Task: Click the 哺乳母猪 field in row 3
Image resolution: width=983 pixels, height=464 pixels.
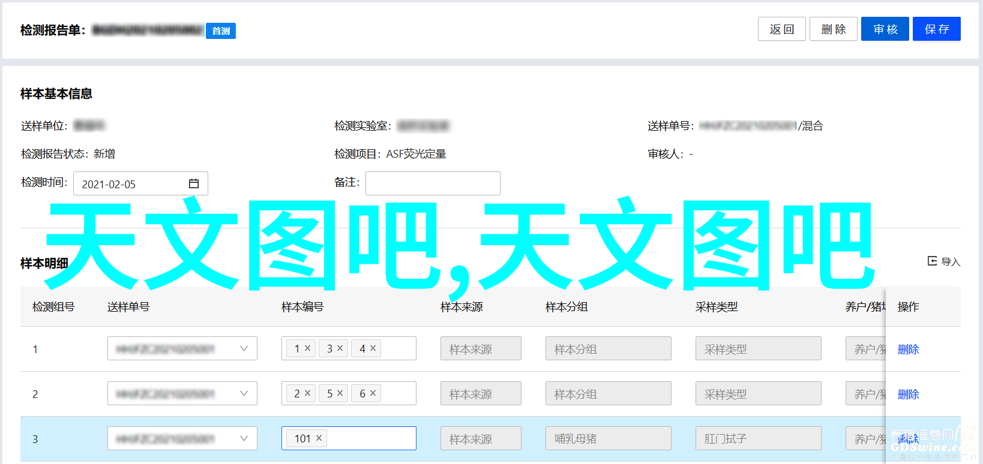Action: [609, 438]
